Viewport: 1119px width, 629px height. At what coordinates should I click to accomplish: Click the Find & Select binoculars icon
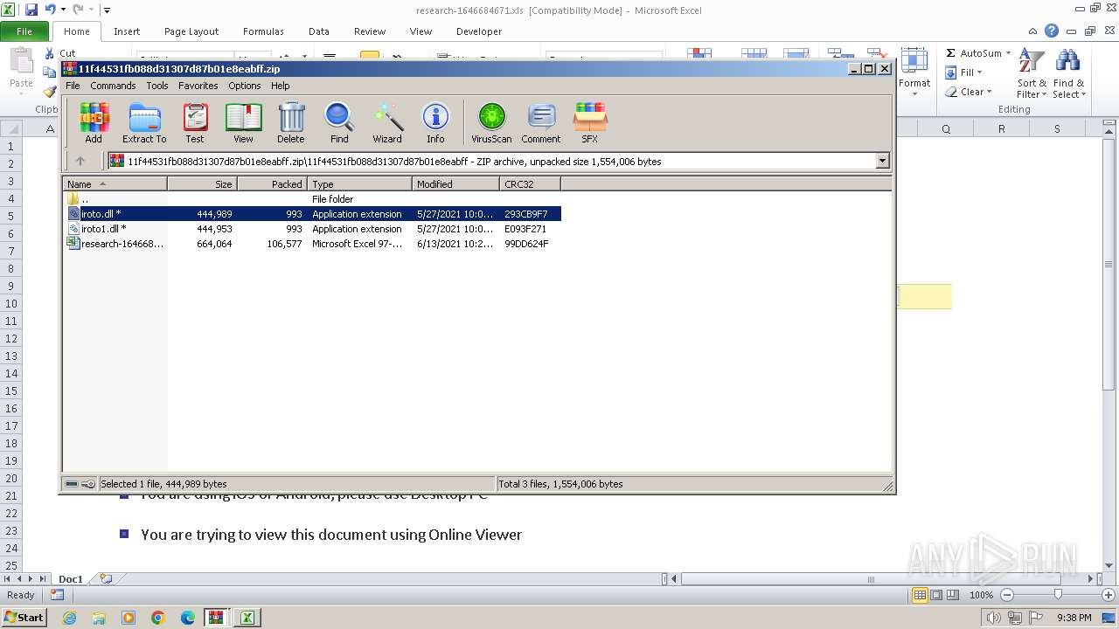(1068, 74)
